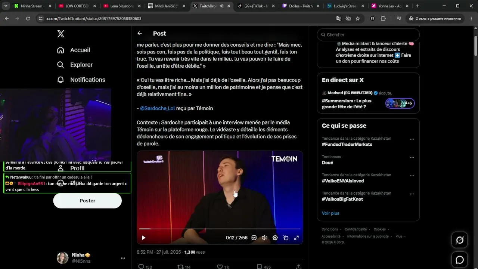Share the post
The image size is (478, 269).
pos(299,267)
